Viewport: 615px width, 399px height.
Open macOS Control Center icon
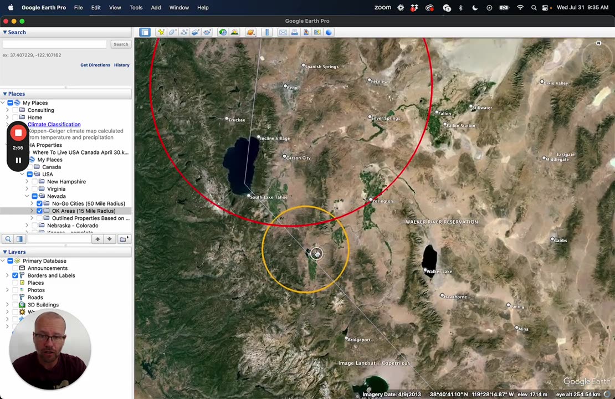[x=545, y=7]
